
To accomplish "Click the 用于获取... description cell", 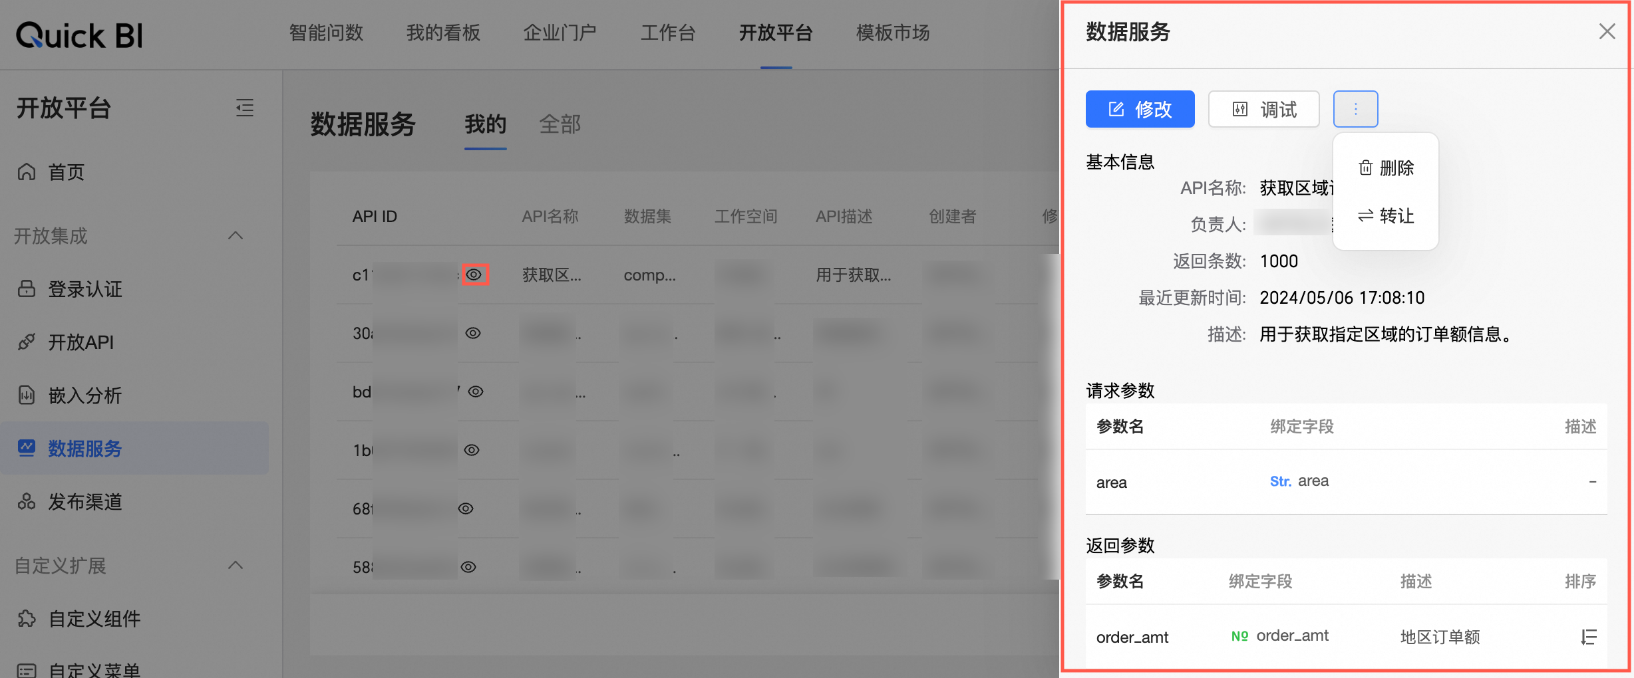I will [x=854, y=275].
